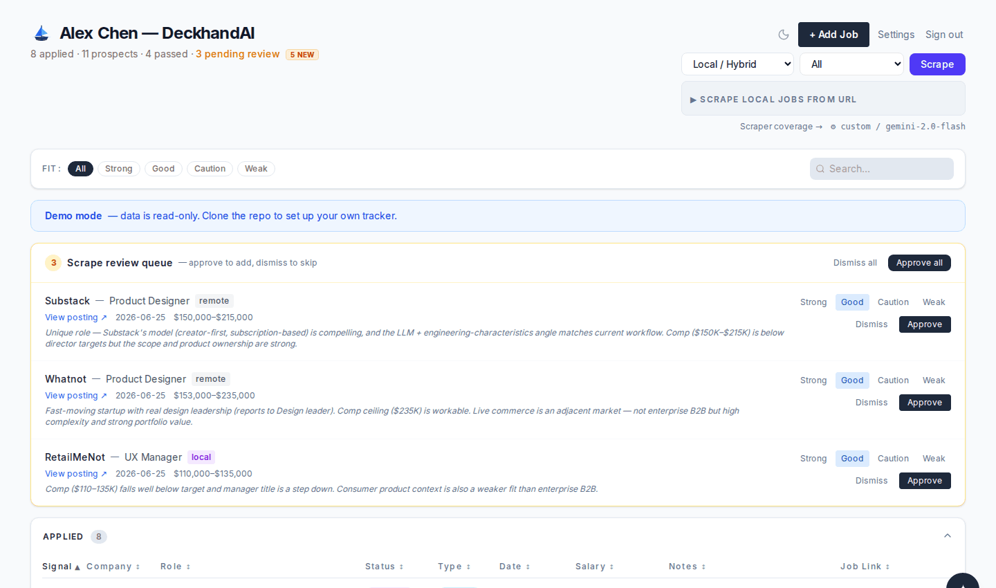The height and width of the screenshot is (588, 996).
Task: Filter fit by Weak
Action: pyautogui.click(x=256, y=169)
